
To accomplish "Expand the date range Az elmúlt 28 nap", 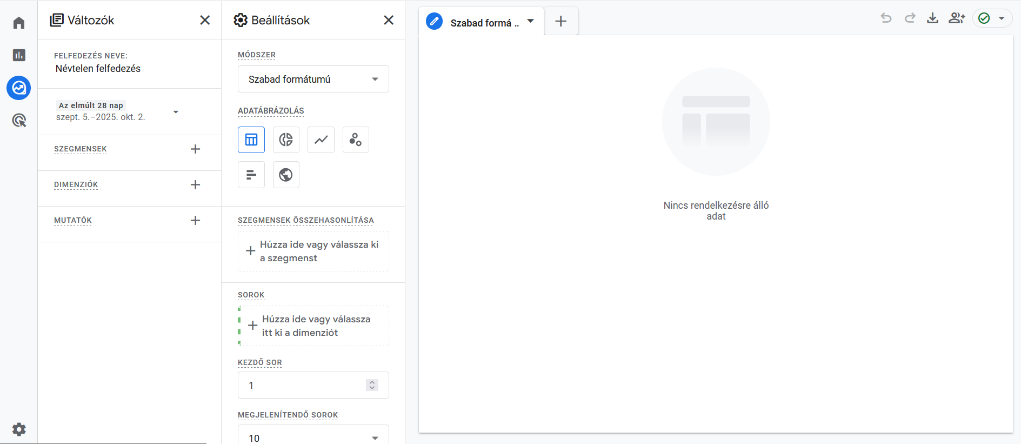I will coord(176,112).
